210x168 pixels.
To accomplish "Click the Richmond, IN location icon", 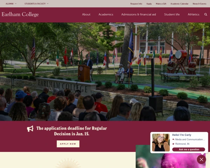I will (173, 144).
